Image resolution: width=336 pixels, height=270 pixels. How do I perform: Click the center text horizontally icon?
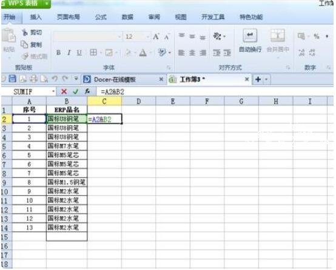[x=192, y=53]
